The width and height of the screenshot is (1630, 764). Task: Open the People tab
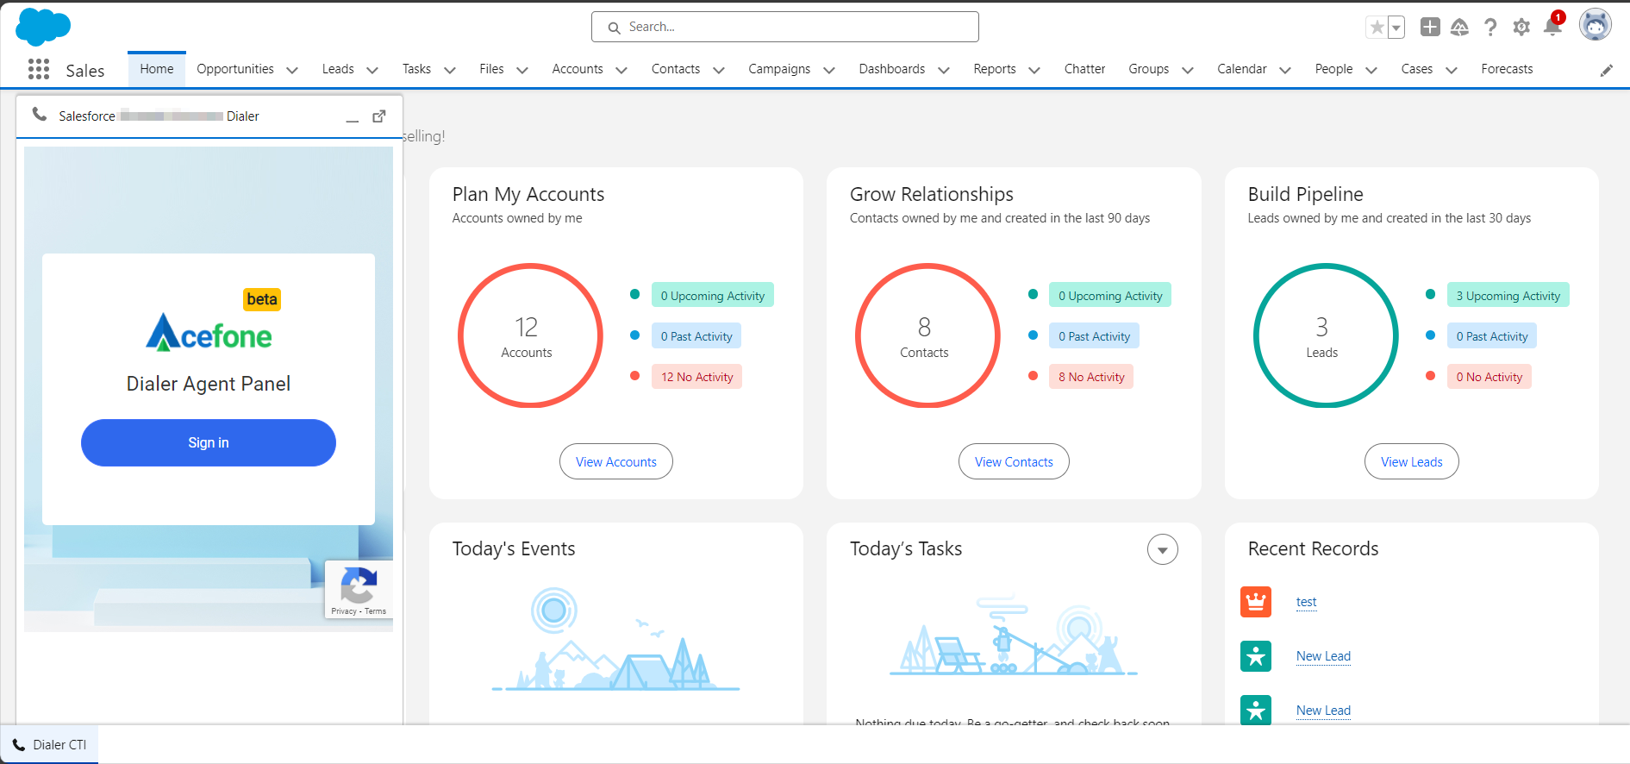(x=1333, y=69)
